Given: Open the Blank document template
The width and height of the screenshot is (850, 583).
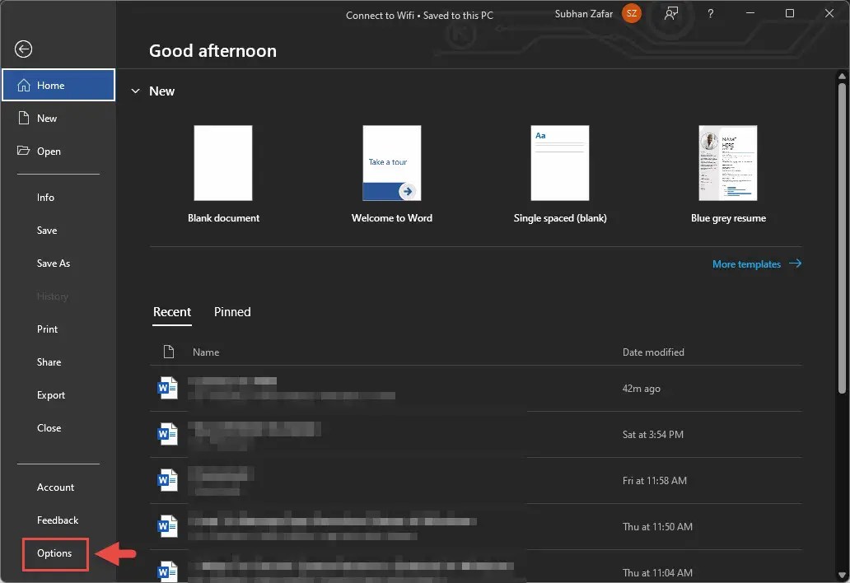Looking at the screenshot, I should [x=222, y=163].
